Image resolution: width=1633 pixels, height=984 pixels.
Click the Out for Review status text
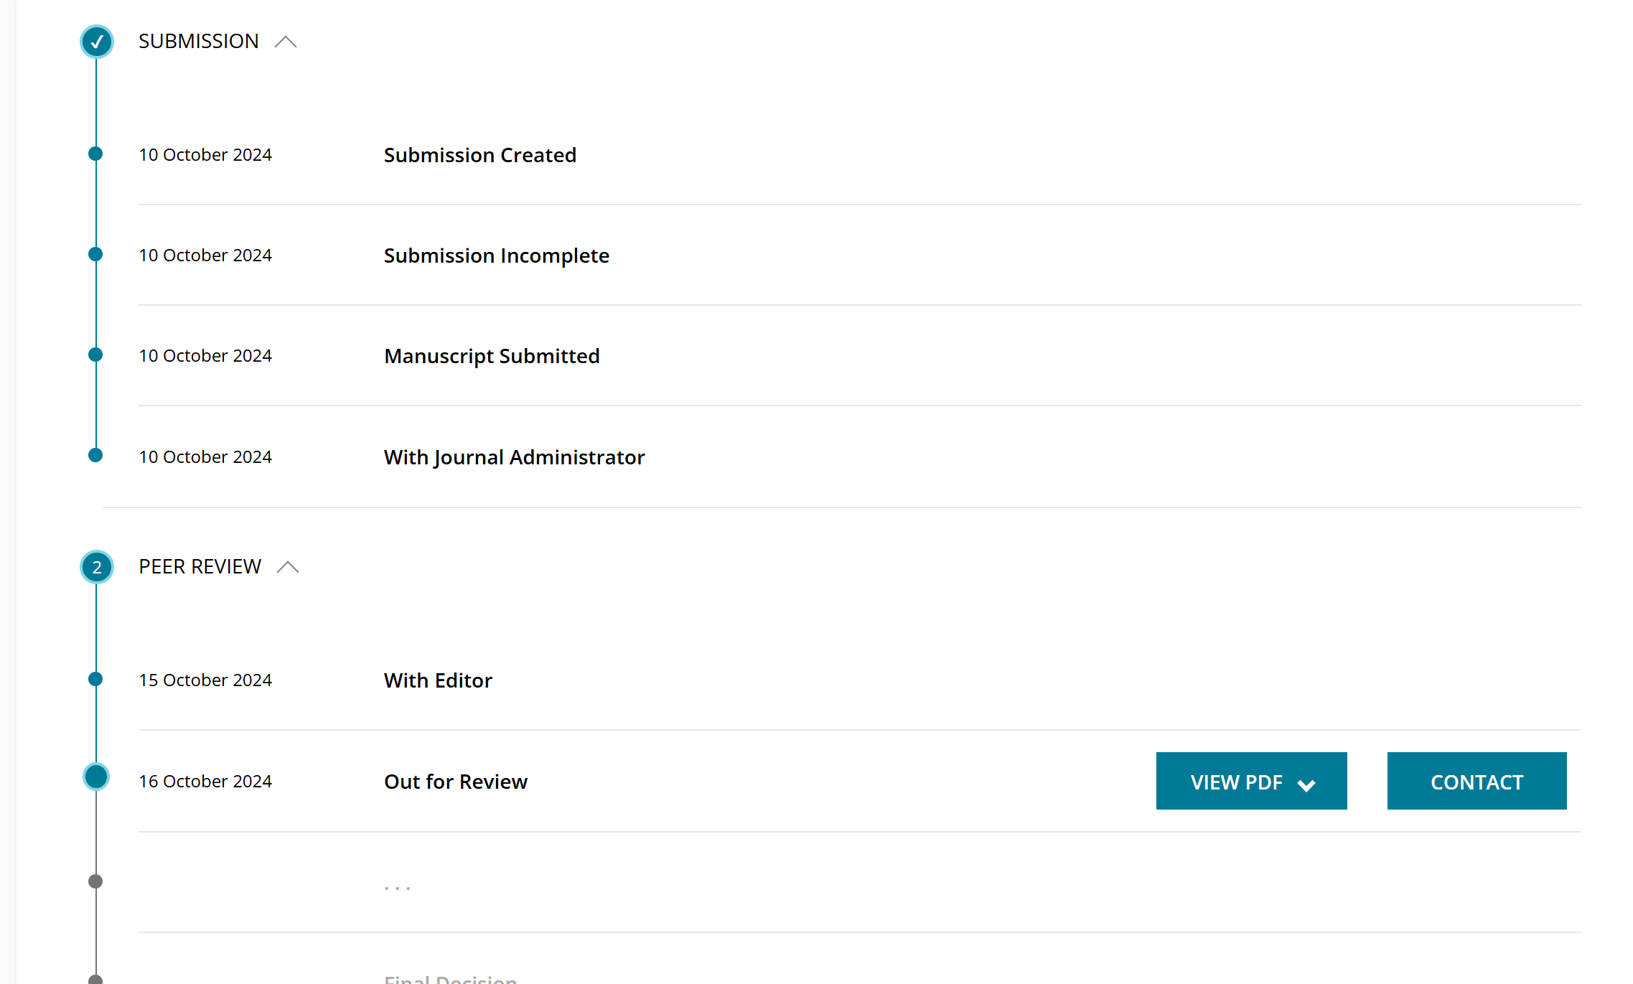click(x=456, y=782)
